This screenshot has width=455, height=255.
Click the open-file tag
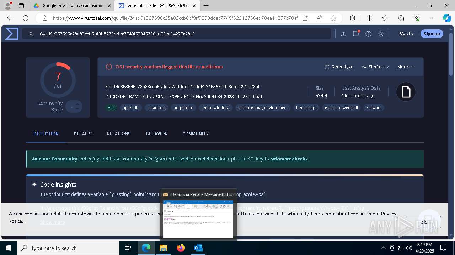pos(131,108)
